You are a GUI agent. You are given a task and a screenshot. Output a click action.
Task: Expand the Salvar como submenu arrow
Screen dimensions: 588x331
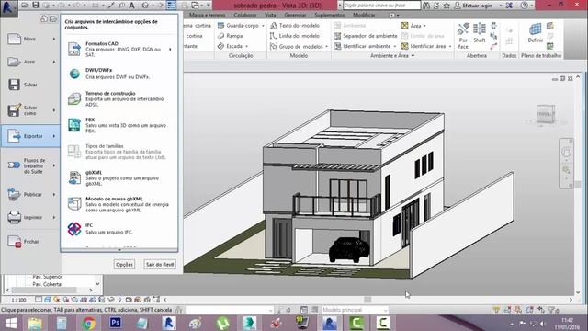pyautogui.click(x=54, y=110)
